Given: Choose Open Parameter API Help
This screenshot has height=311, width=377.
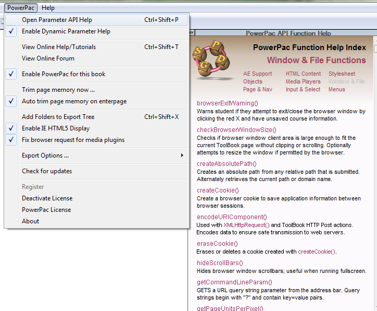Looking at the screenshot, I should pos(96,20).
